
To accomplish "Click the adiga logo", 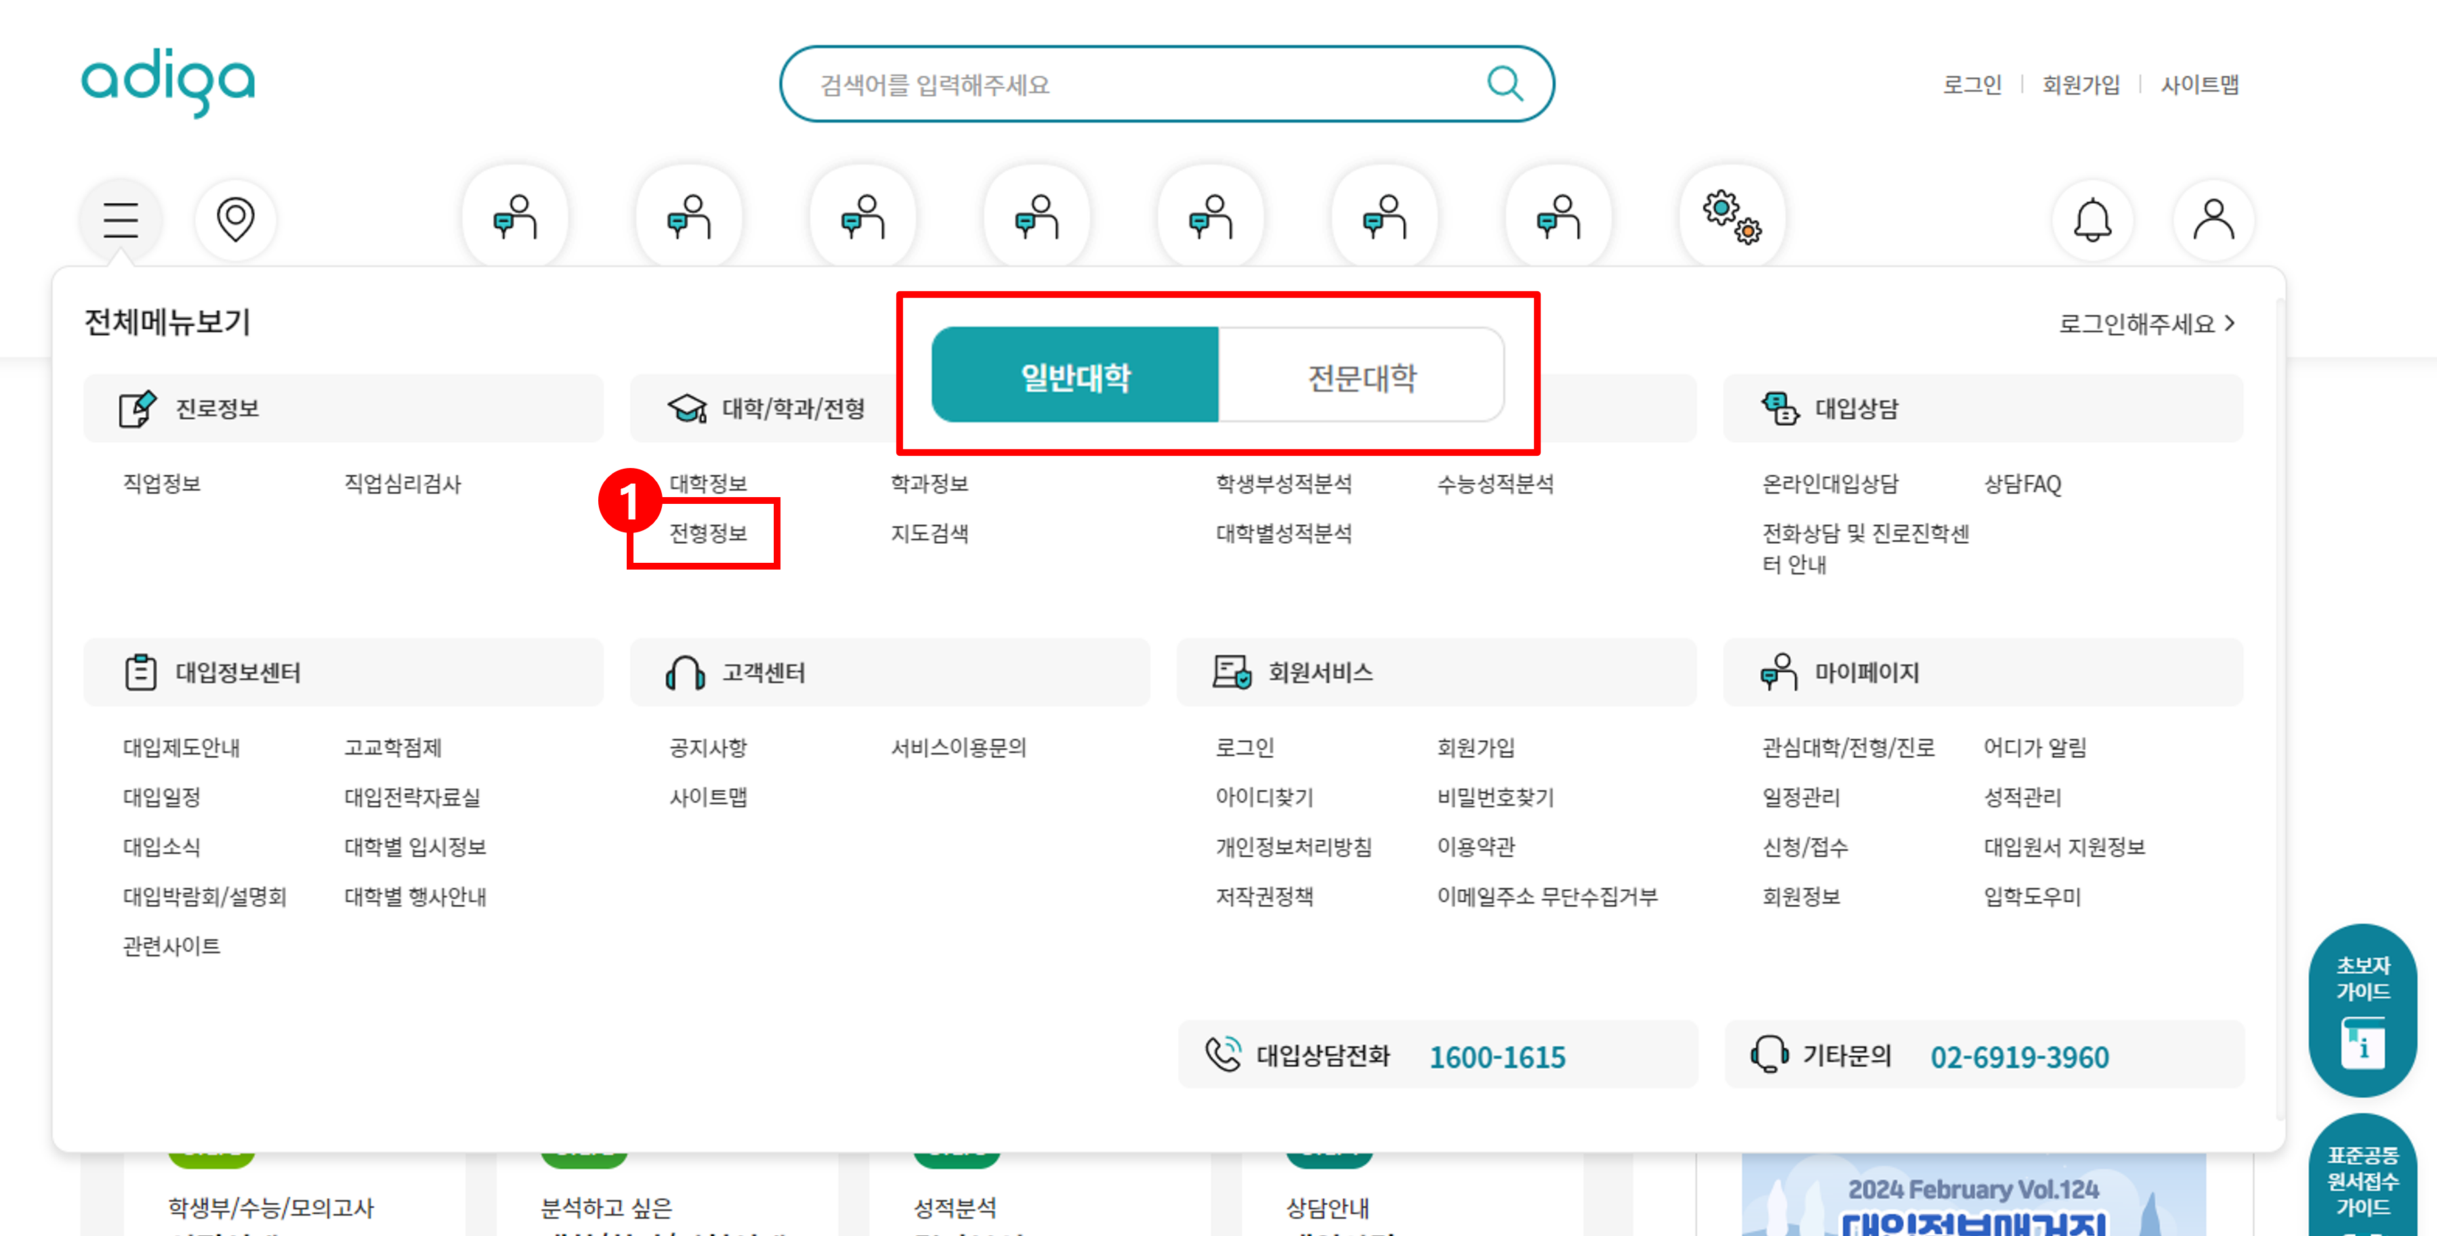I will (x=167, y=82).
